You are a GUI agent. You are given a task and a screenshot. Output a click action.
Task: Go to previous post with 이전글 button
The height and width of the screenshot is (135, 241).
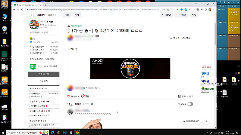coord(166,15)
